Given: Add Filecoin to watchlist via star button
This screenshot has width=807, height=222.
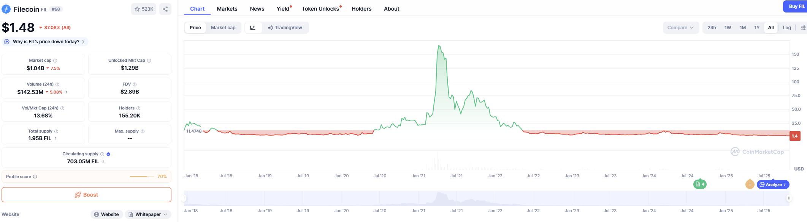Looking at the screenshot, I should point(144,9).
